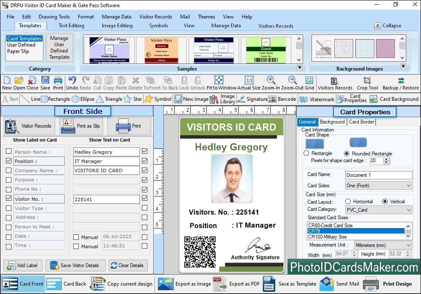Enable the Person Name label checkbox

pos(8,151)
